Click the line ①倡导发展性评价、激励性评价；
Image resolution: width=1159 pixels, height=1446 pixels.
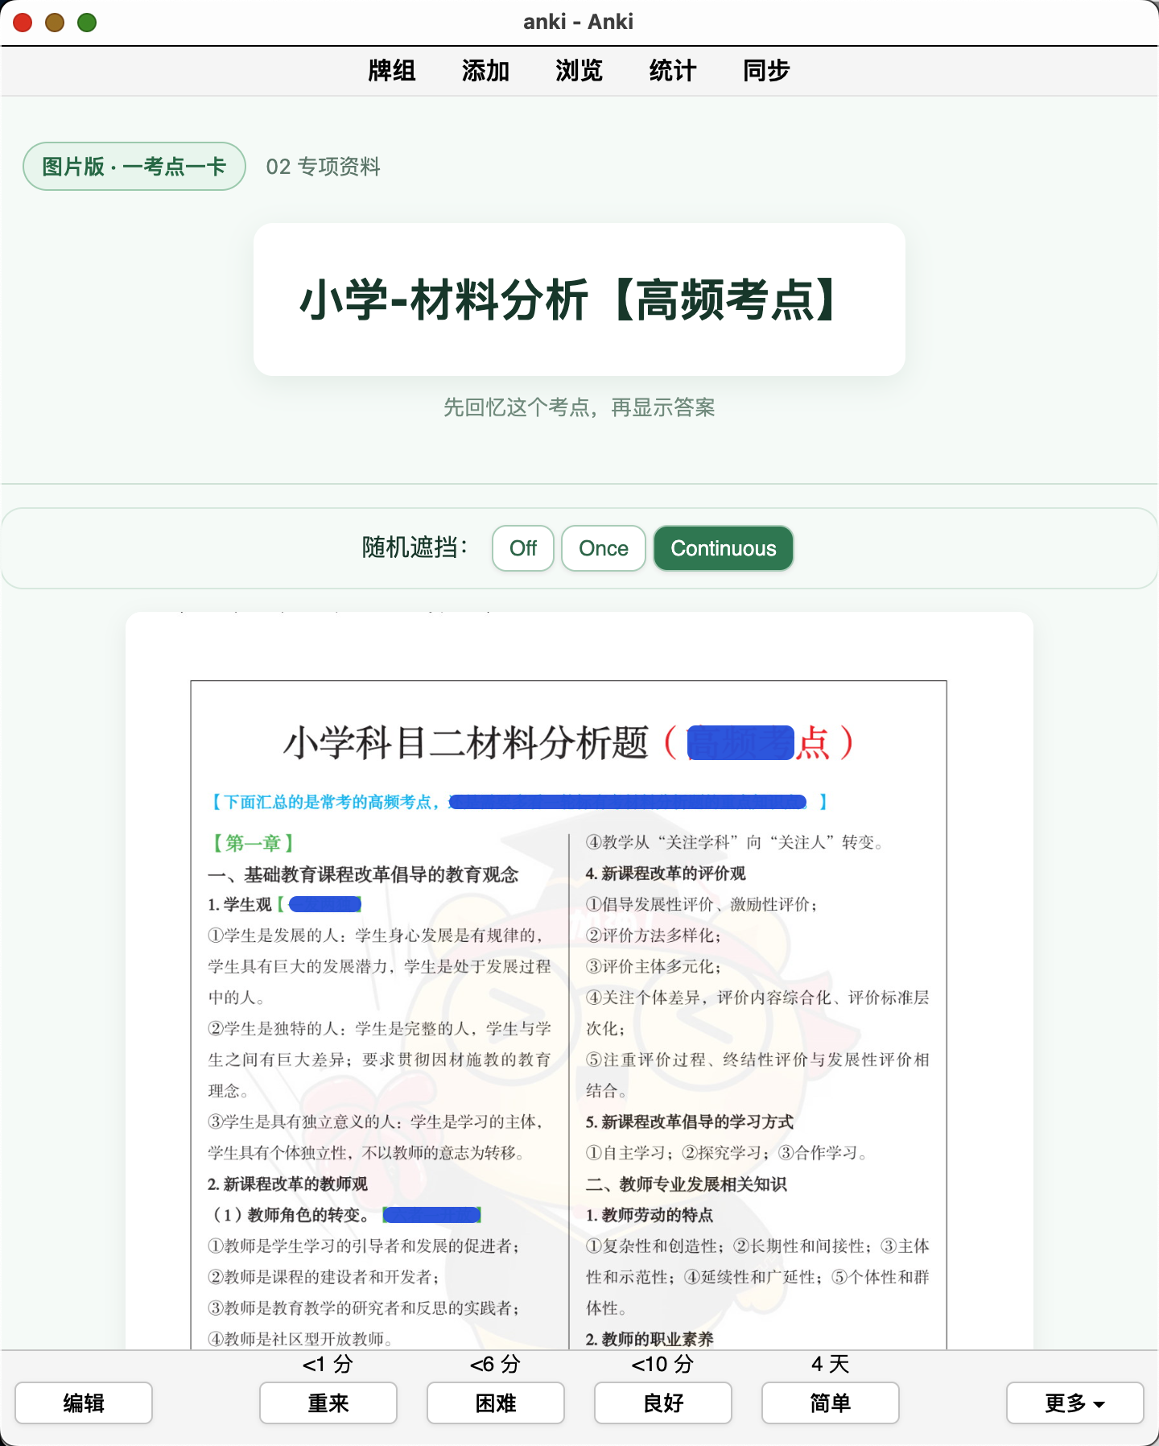pyautogui.click(x=702, y=905)
